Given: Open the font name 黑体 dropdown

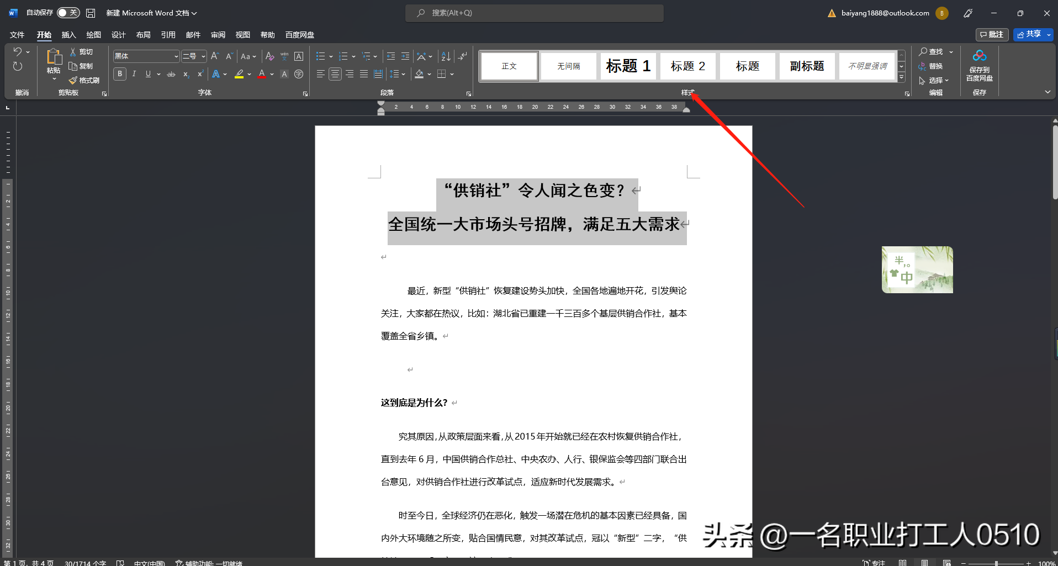Looking at the screenshot, I should (176, 56).
